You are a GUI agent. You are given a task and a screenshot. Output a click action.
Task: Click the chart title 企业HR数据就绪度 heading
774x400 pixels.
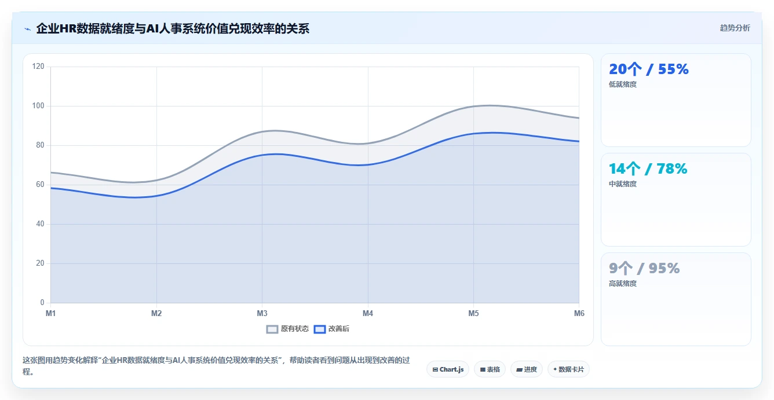tap(173, 28)
